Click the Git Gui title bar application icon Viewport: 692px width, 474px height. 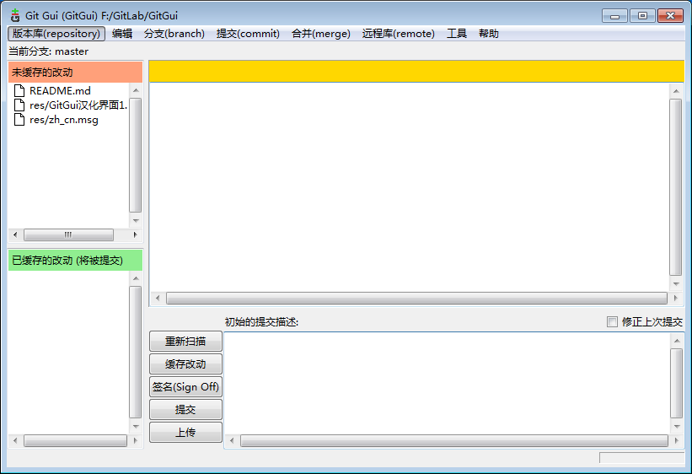point(15,15)
